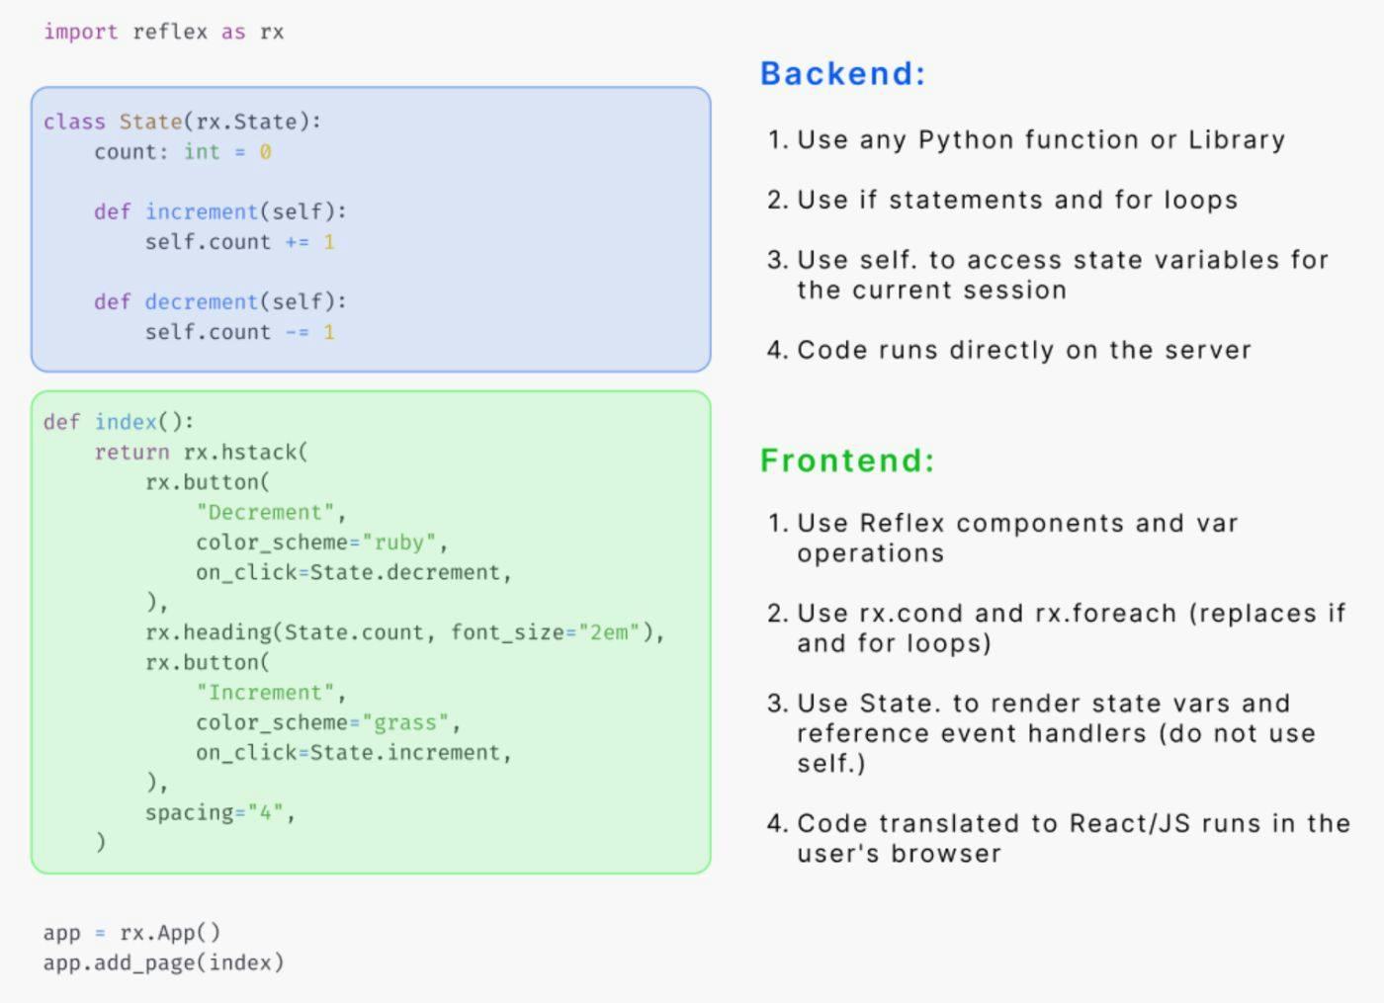The image size is (1384, 1003).
Task: Click the spacing="4" line
Action: [219, 812]
